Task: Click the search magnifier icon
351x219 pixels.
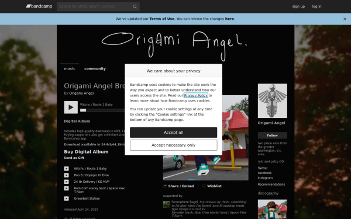Action: [135, 6]
